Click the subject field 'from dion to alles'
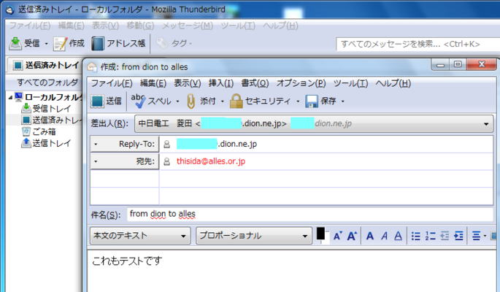500x292 pixels. point(310,214)
